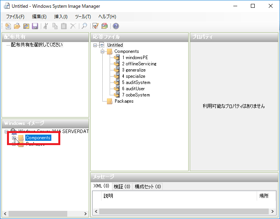Select 5 auditSystem pass label

tap(136, 82)
